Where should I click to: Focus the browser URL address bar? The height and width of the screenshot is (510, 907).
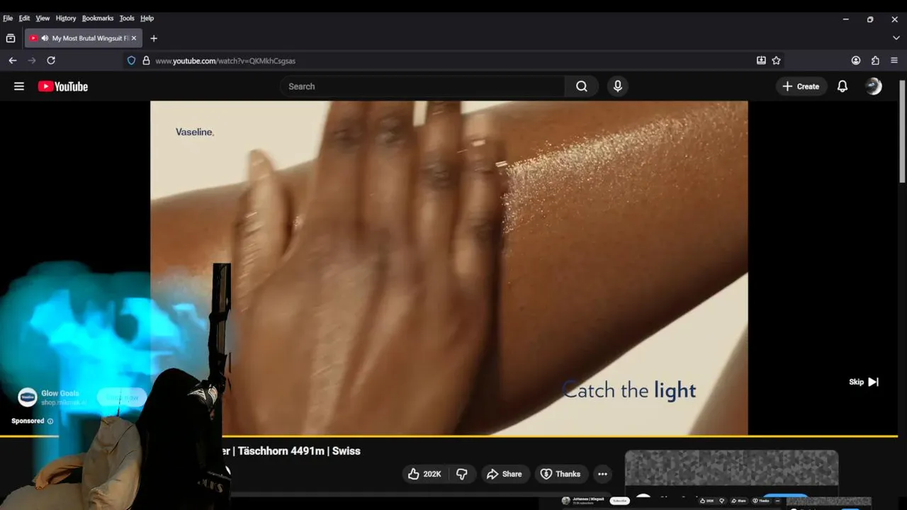click(x=453, y=60)
